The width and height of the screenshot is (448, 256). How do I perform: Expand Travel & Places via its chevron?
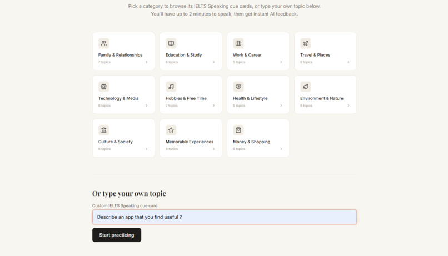(x=349, y=62)
